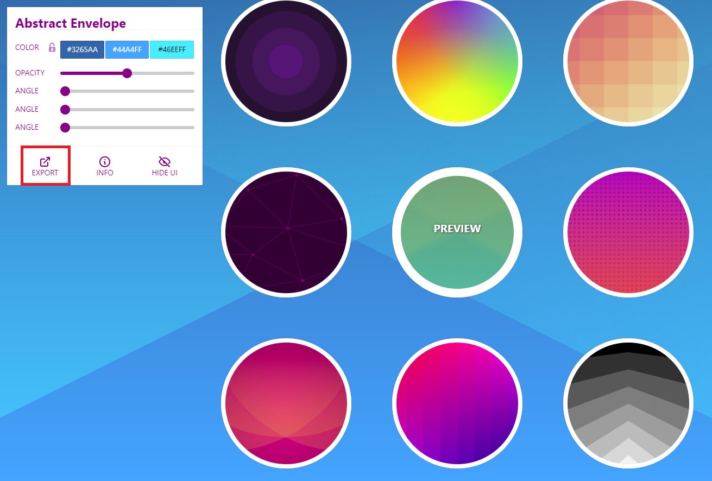
Task: Click the Info icon
Action: point(104,166)
